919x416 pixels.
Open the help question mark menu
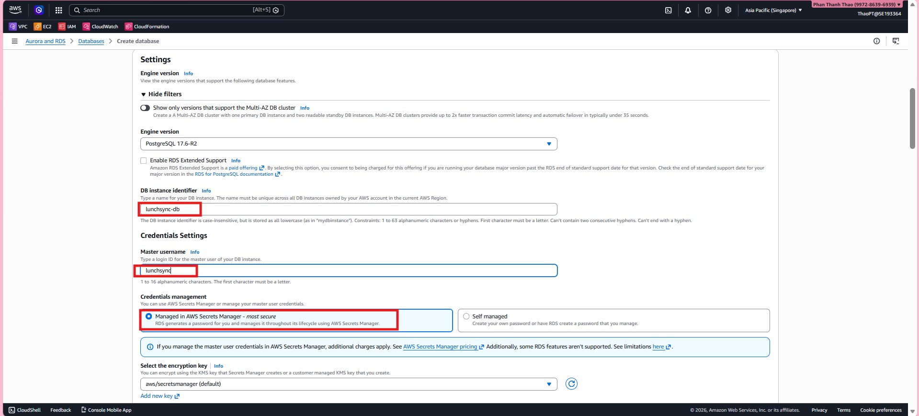coord(708,10)
